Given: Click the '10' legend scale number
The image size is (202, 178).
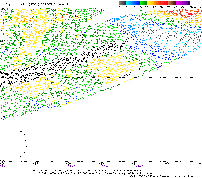Looking at the screenshot, I should pyautogui.click(x=133, y=7).
